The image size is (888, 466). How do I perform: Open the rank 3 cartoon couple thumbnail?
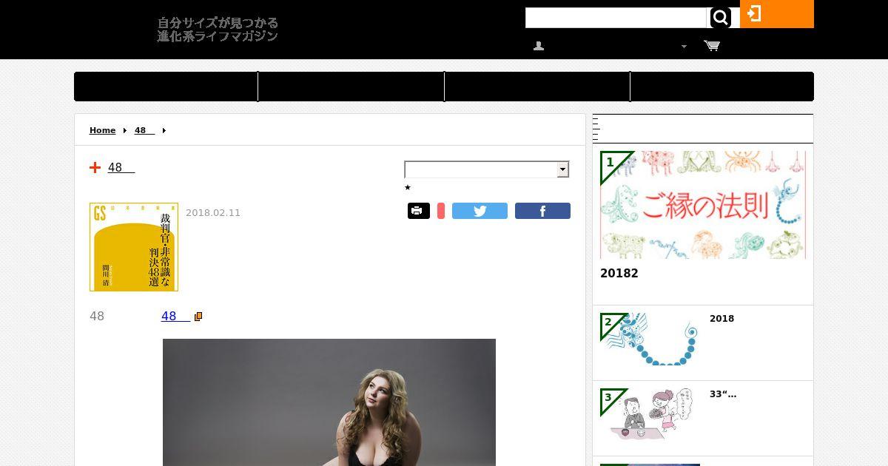650,414
